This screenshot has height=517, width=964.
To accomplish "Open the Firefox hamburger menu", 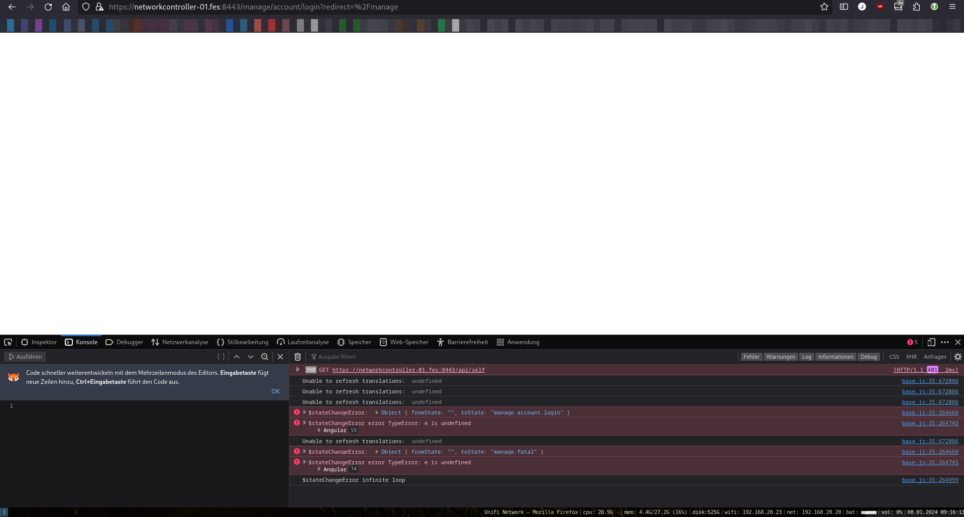I will tap(952, 7).
